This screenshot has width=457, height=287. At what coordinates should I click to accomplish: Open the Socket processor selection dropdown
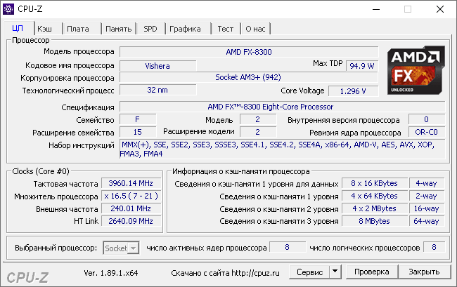121,248
